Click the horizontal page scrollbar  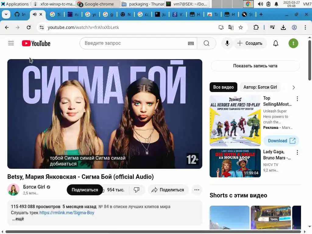click(153, 232)
